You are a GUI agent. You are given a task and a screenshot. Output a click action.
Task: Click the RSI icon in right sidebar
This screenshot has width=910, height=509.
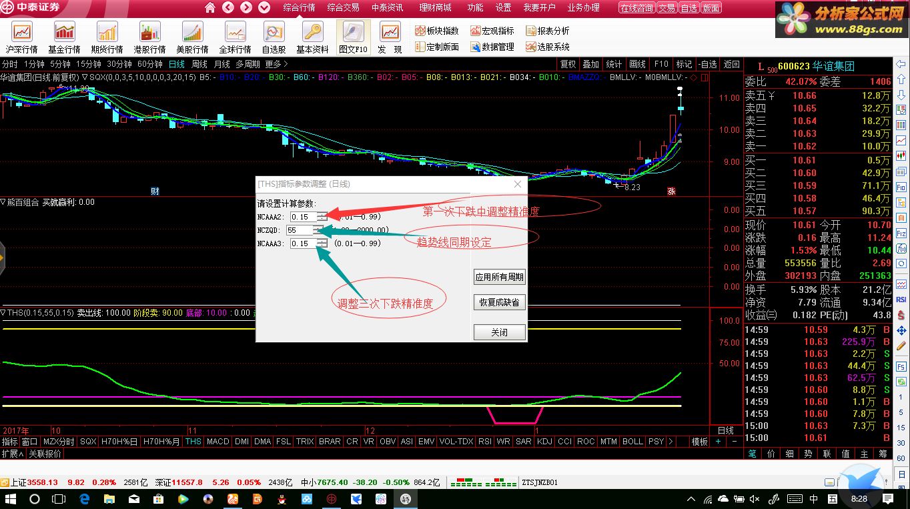(x=901, y=300)
